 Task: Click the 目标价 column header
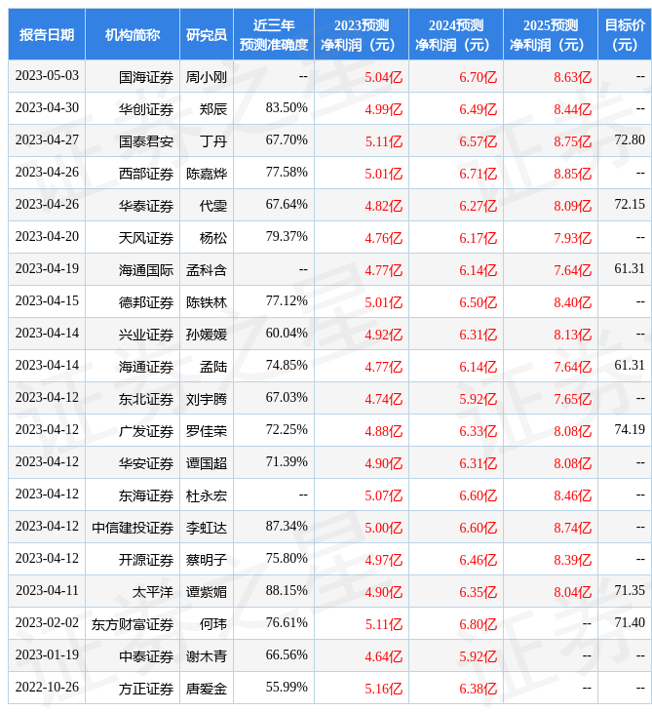coord(625,34)
